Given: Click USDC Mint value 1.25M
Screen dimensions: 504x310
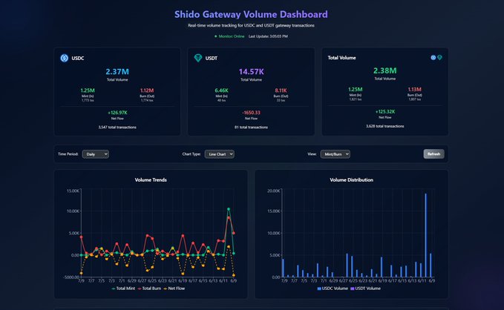Looking at the screenshot, I should pyautogui.click(x=88, y=90).
